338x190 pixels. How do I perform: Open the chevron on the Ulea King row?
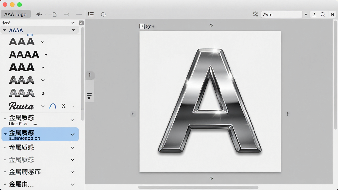[x=73, y=120]
